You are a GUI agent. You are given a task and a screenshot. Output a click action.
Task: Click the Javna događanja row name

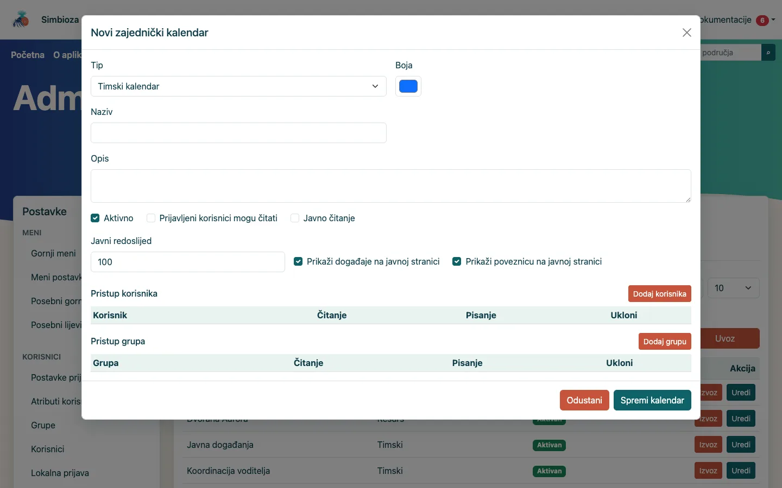point(220,445)
